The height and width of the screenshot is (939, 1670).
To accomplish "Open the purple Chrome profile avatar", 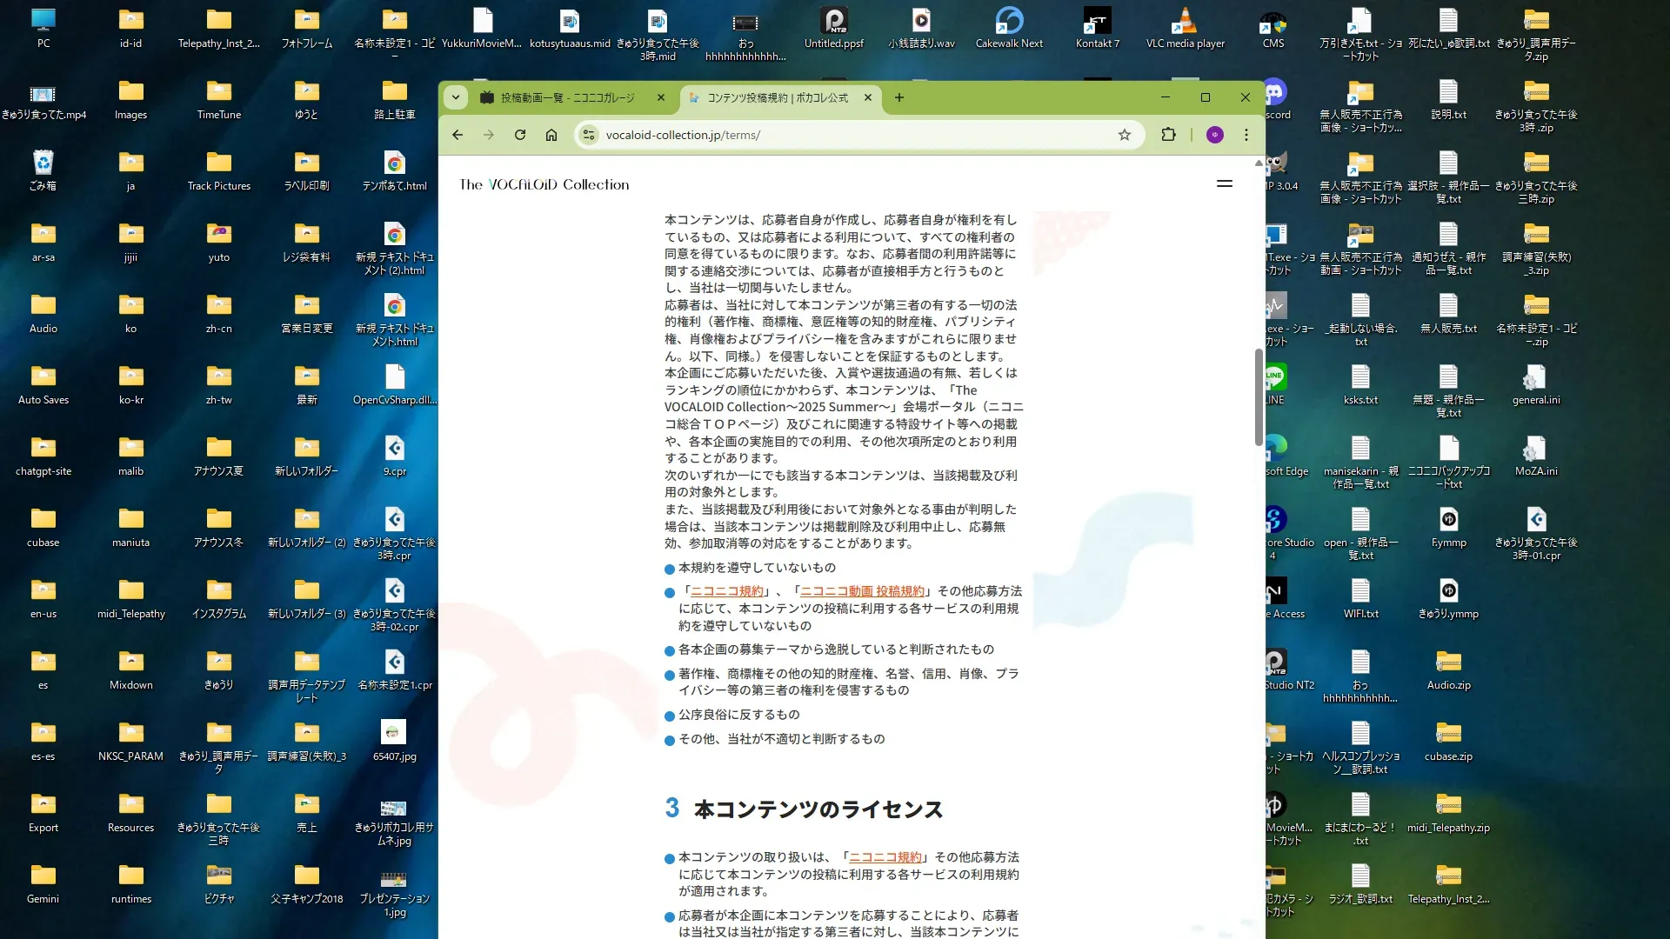I will click(x=1215, y=135).
